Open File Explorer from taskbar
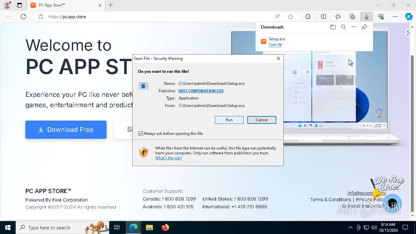The height and width of the screenshot is (234, 416). 149,227
